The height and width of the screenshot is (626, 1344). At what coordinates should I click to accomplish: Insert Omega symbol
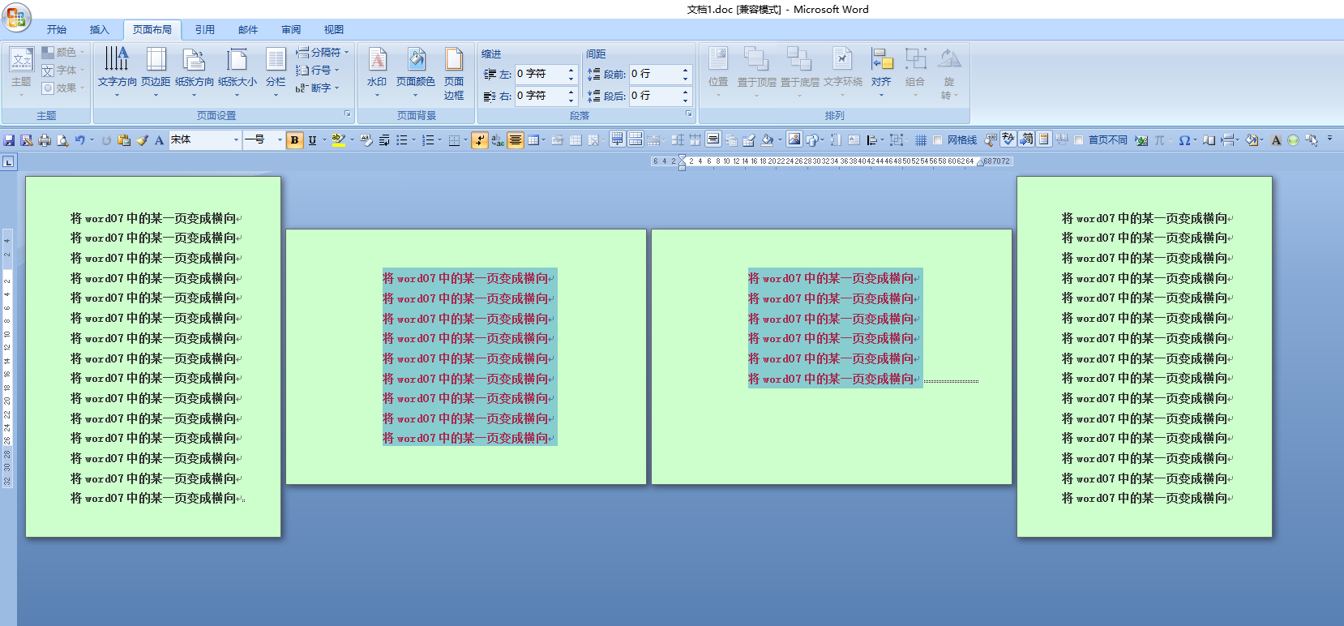pos(1183,140)
